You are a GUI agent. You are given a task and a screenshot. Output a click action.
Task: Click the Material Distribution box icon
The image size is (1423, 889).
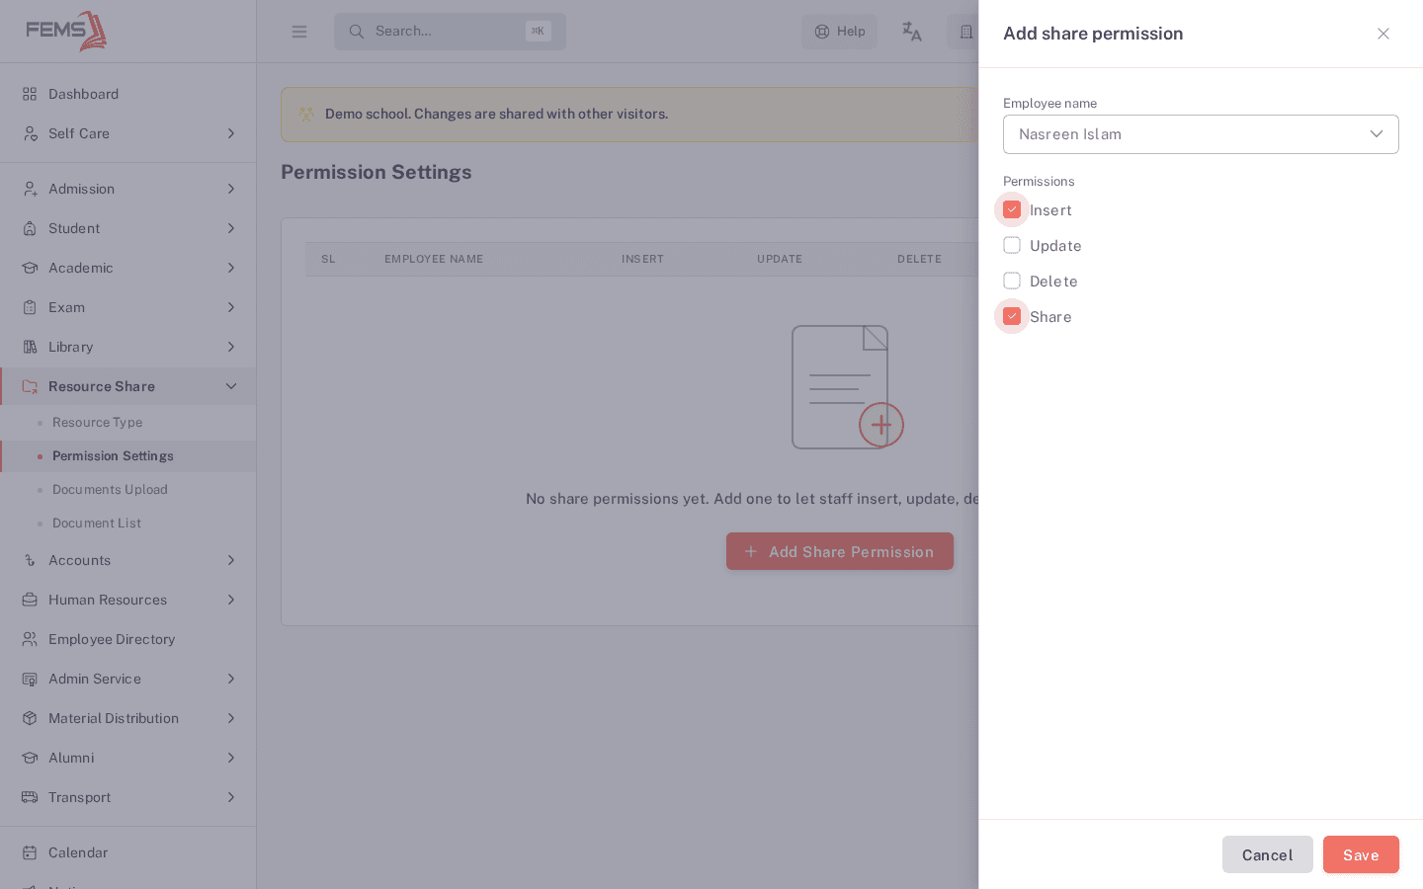[x=30, y=718]
